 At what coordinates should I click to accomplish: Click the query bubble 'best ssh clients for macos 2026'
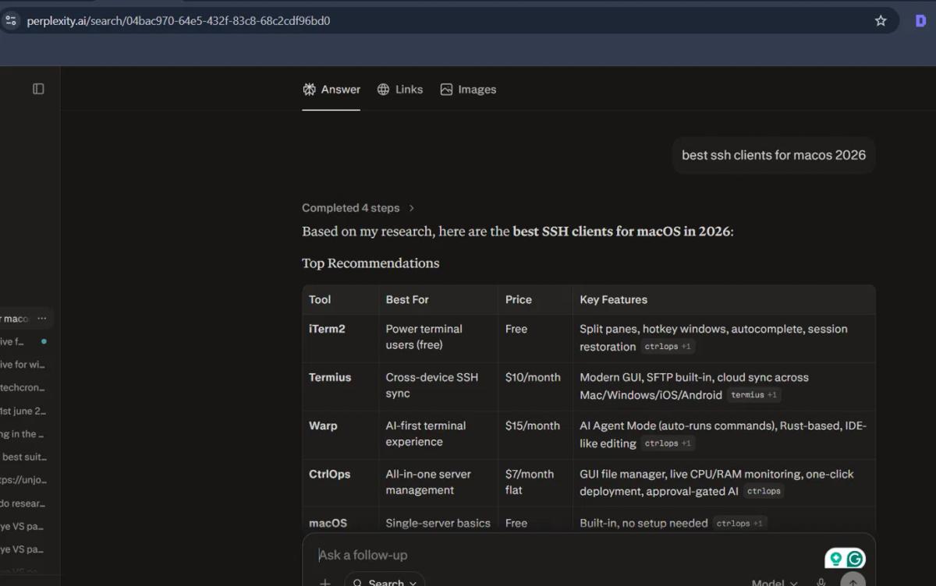(x=774, y=155)
